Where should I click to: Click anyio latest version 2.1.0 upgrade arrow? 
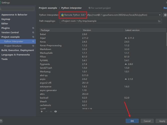tap(126, 79)
